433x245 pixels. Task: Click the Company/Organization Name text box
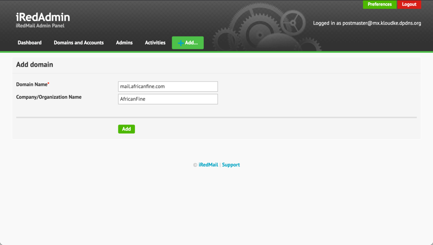tap(168, 99)
